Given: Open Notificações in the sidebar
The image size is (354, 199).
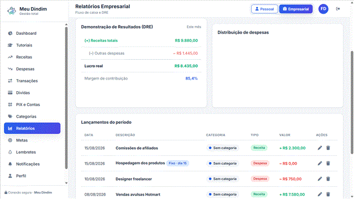Looking at the screenshot, I should tap(32, 164).
